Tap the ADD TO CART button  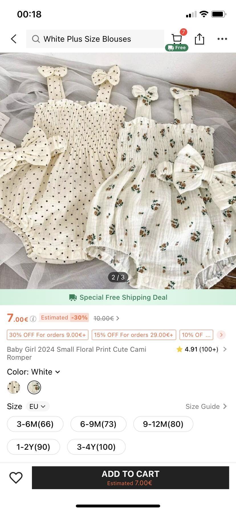(131, 478)
